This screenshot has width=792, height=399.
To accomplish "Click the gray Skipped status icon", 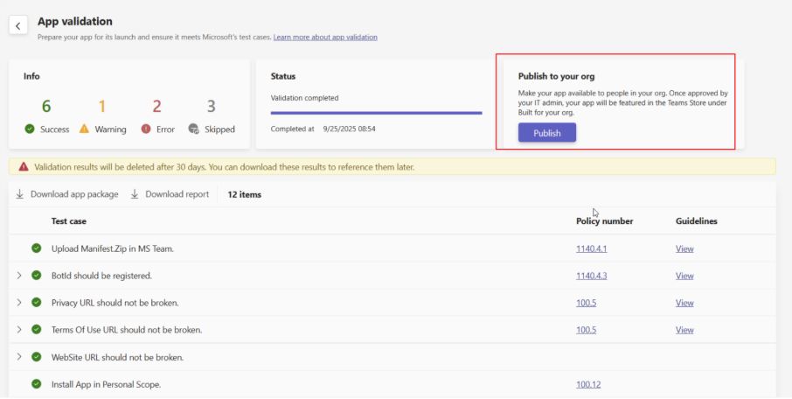I will point(193,129).
